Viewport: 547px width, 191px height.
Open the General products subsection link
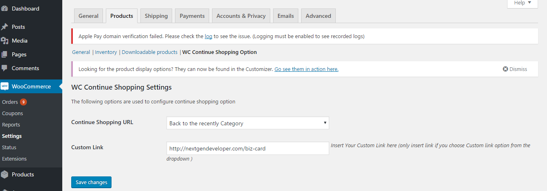[81, 52]
